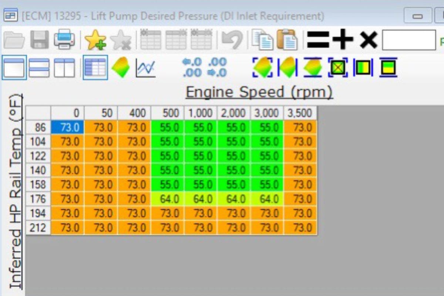Viewport: 444px width, 296px height.
Task: Click the Paste clipboard icon
Action: [287, 40]
